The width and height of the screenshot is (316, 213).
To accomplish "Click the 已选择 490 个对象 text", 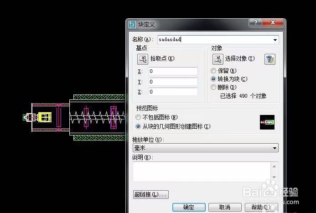I will pyautogui.click(x=243, y=96).
